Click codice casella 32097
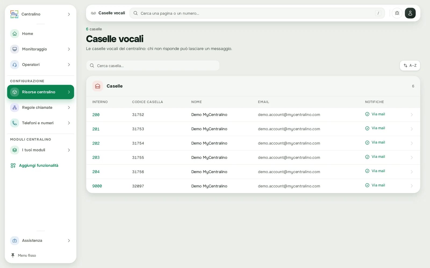The height and width of the screenshot is (268, 430). [138, 186]
